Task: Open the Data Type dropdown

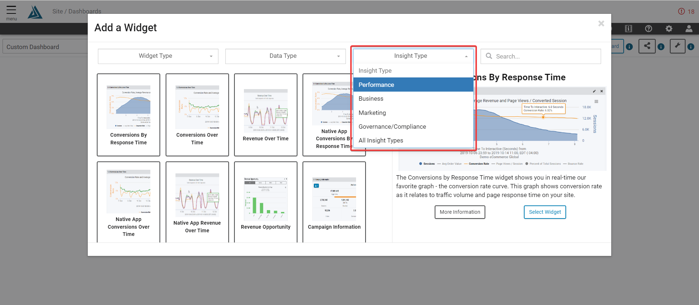Action: tap(285, 56)
